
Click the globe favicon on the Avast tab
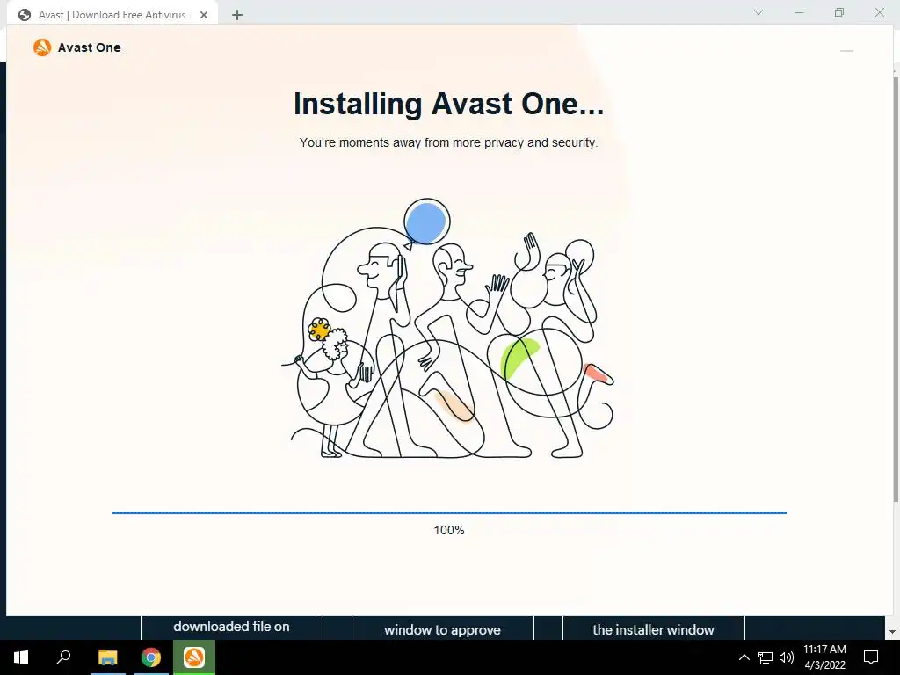(x=24, y=15)
